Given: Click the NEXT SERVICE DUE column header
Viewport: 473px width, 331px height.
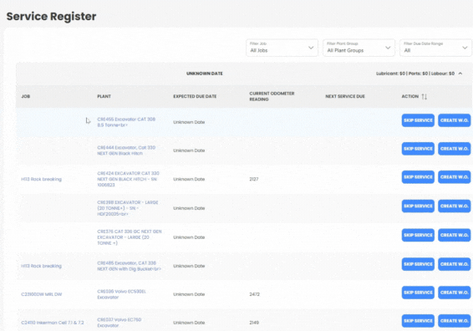Looking at the screenshot, I should pyautogui.click(x=345, y=96).
